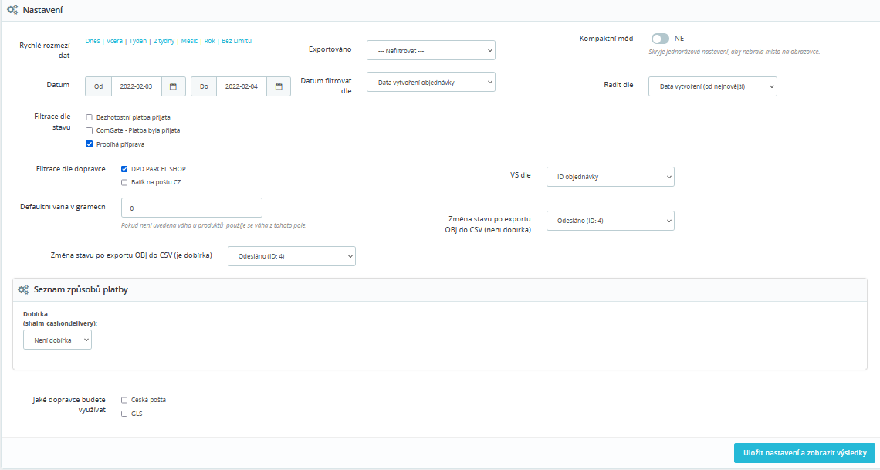The width and height of the screenshot is (880, 470).
Task: Click the calendar icon next to the Od date
Action: tap(174, 86)
